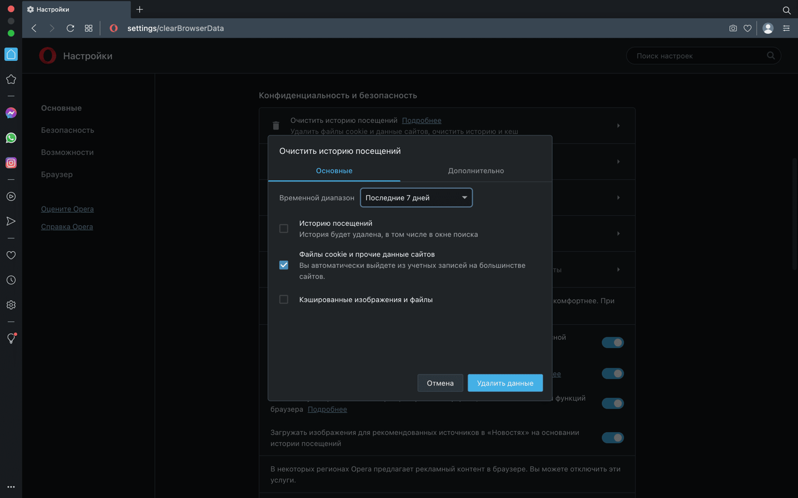Click the snapshot camera icon
The width and height of the screenshot is (798, 498).
pyautogui.click(x=733, y=28)
